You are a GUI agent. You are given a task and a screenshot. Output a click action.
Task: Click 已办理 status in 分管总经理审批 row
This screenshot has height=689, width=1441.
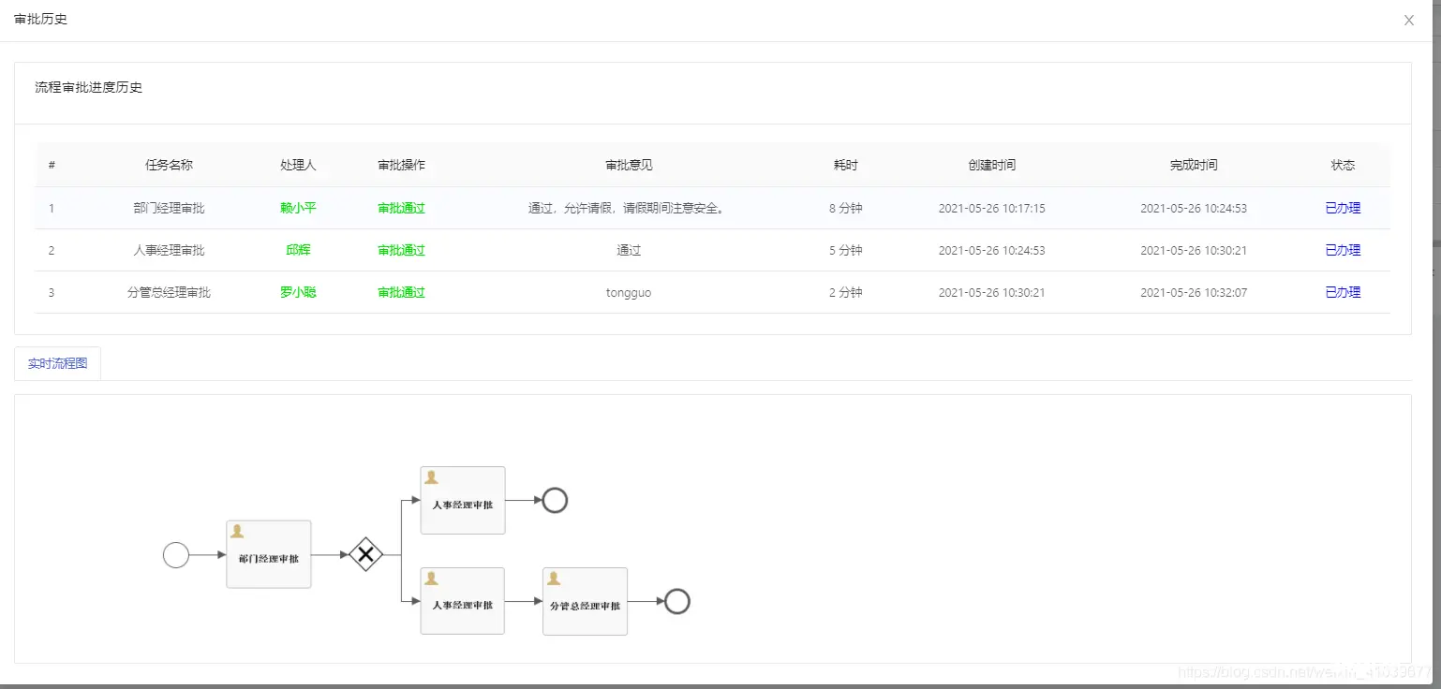click(1343, 292)
